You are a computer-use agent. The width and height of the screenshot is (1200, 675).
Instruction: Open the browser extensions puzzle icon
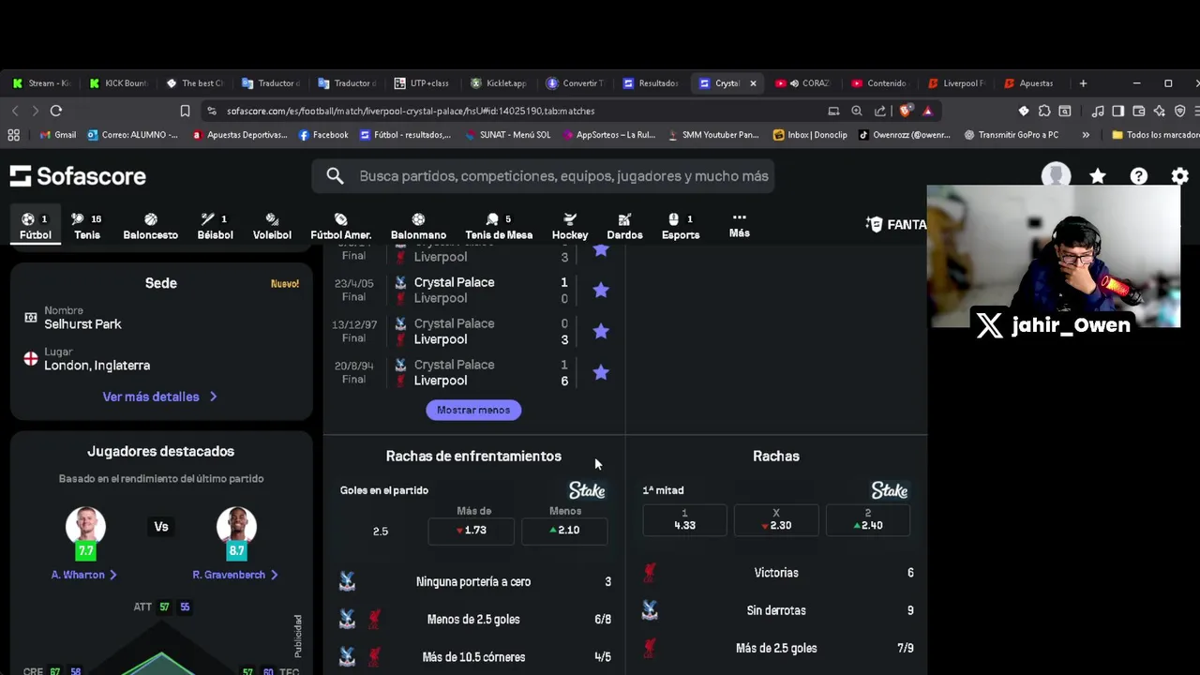click(1044, 111)
